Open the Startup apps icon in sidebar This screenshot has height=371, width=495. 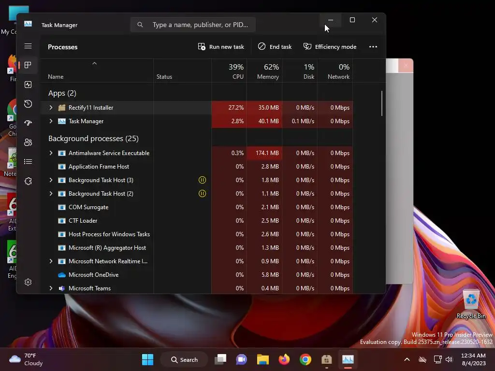(x=28, y=123)
